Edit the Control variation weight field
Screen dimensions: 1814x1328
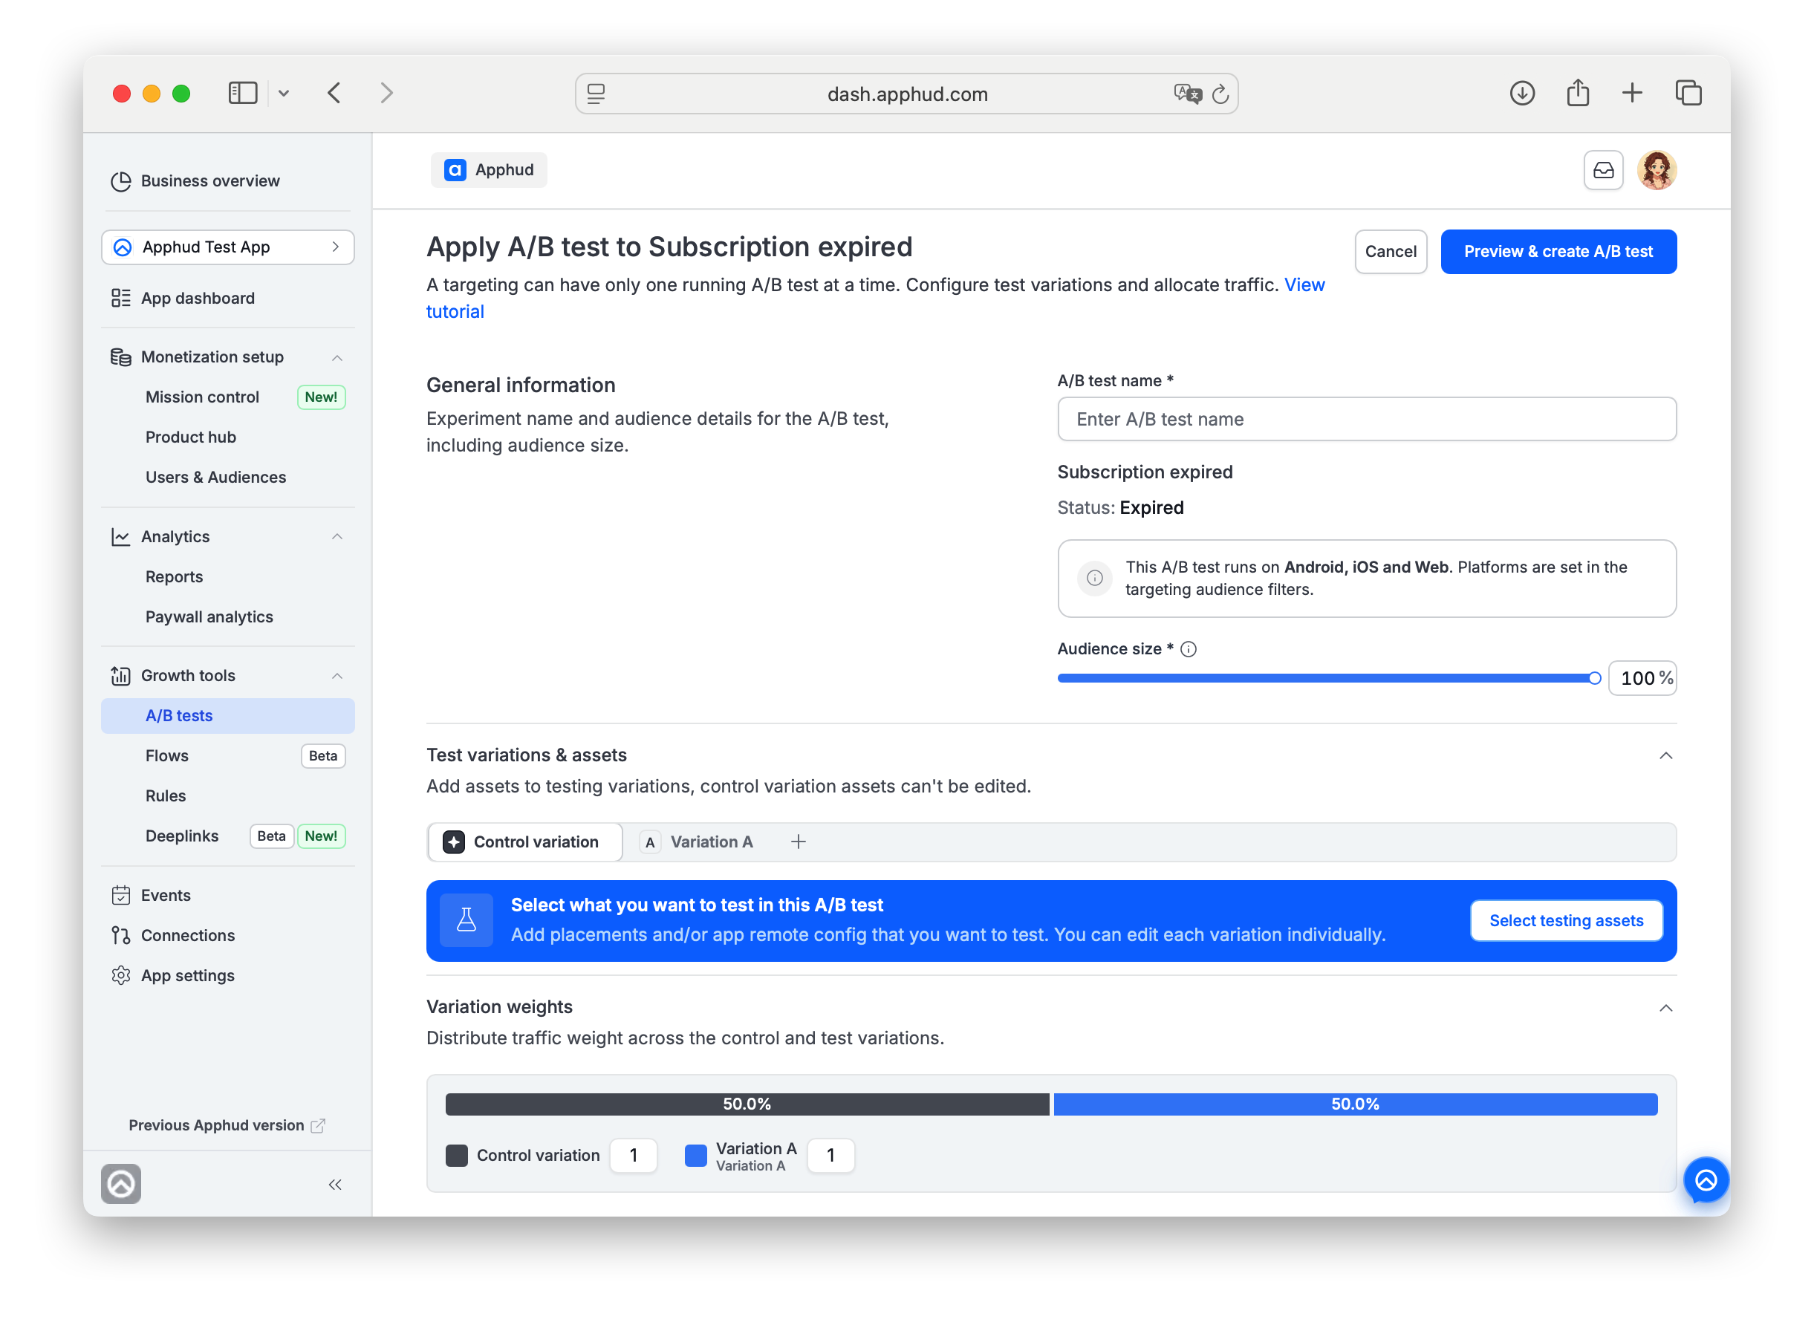point(634,1156)
